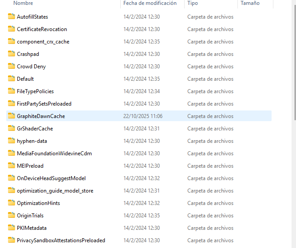Sort files by the Nombre column header

point(23,3)
